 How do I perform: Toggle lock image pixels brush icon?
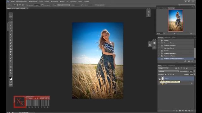(168, 74)
